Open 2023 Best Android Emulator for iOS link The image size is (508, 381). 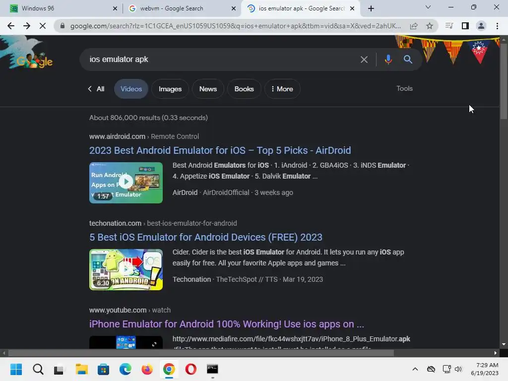(x=220, y=150)
